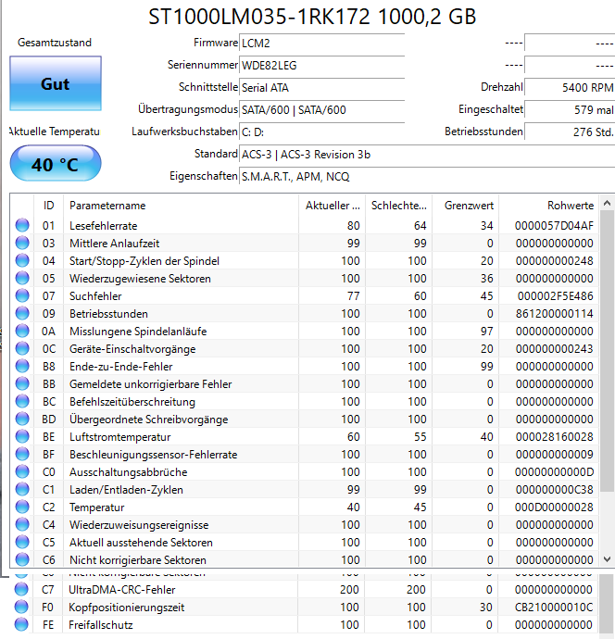Screen dimensions: 615x639
Task: Select the Ende-zu-Ende-Fehler parameter name
Action: click(121, 367)
